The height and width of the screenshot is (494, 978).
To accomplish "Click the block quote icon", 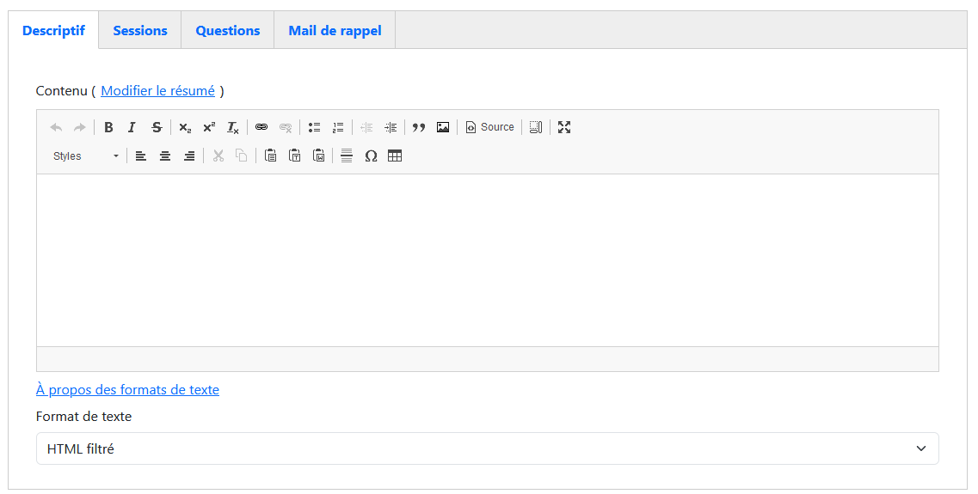I will point(419,127).
